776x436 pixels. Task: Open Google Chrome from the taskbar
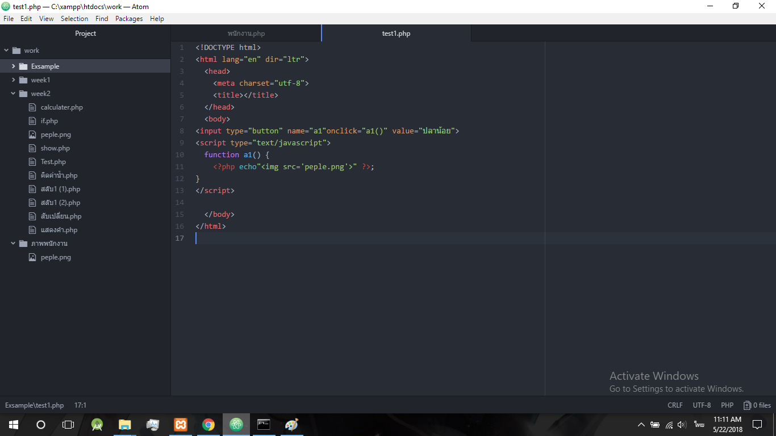tap(208, 425)
